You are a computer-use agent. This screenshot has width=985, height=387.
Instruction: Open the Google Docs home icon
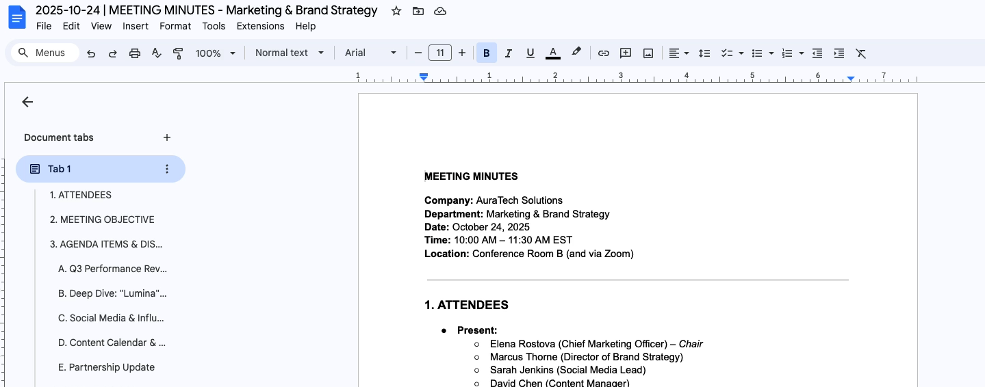click(x=16, y=17)
